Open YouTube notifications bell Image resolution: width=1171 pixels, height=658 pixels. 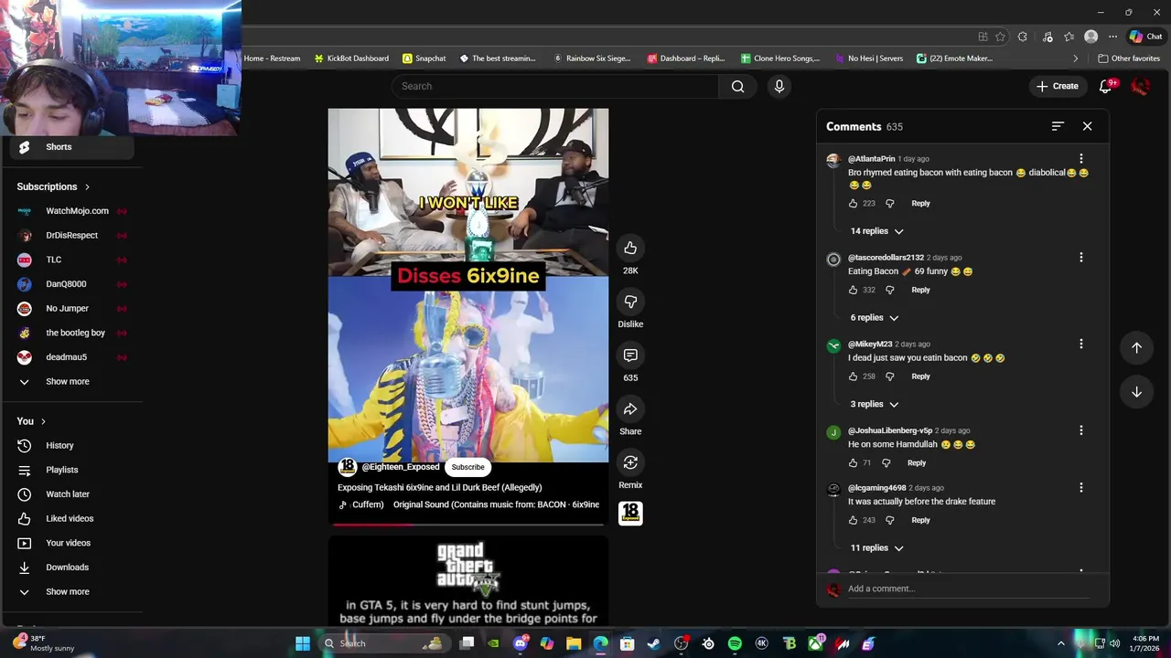click(x=1106, y=86)
